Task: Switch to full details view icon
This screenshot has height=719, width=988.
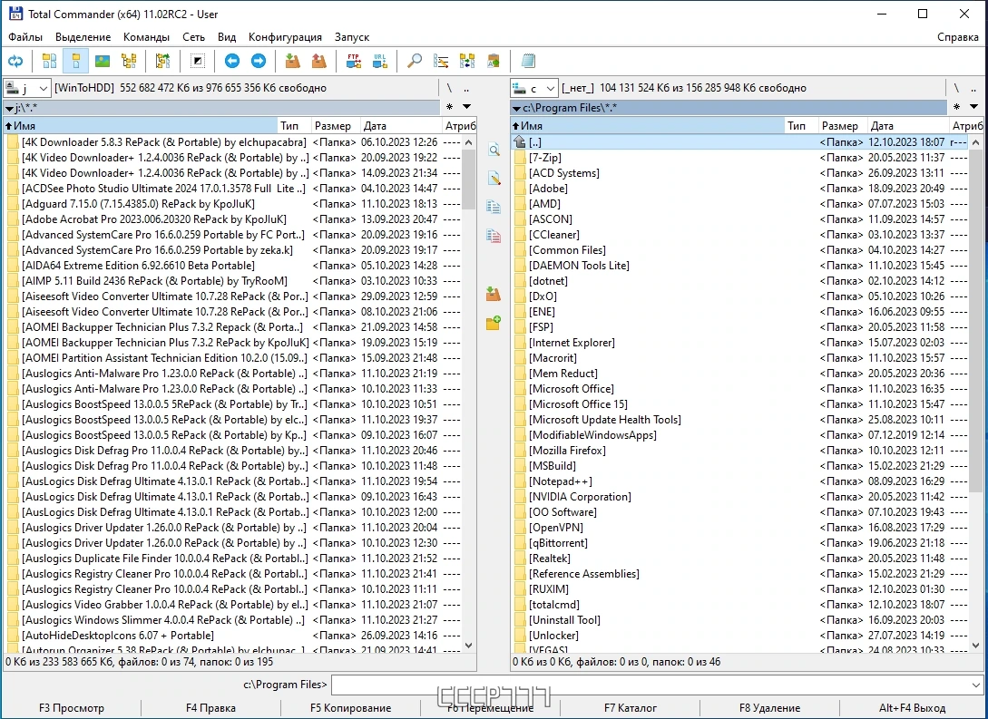Action: pos(75,61)
